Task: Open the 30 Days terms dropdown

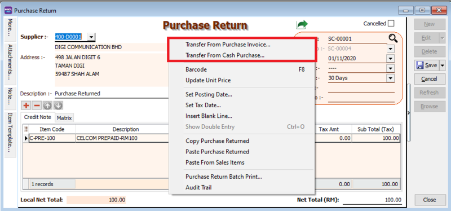Action: (390, 78)
